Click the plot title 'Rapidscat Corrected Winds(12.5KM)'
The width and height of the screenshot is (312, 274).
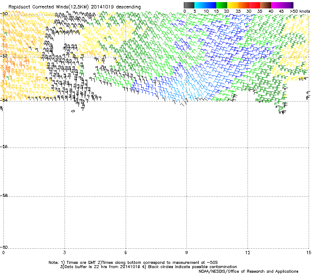coord(48,7)
